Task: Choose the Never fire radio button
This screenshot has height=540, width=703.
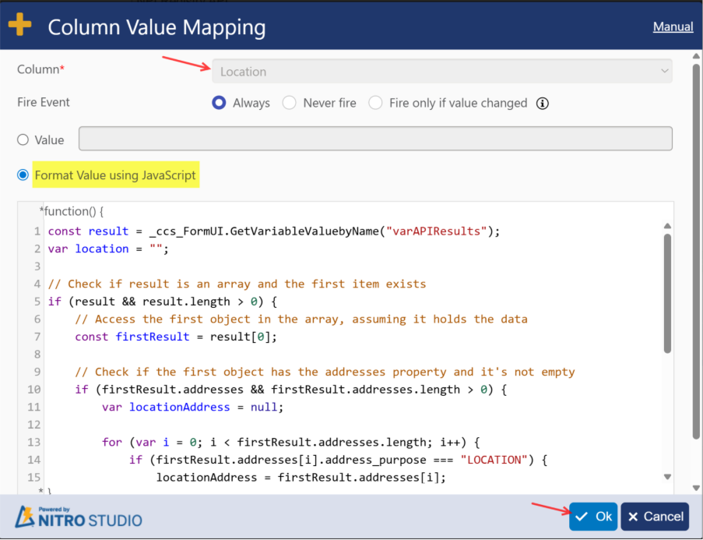Action: pyautogui.click(x=290, y=103)
